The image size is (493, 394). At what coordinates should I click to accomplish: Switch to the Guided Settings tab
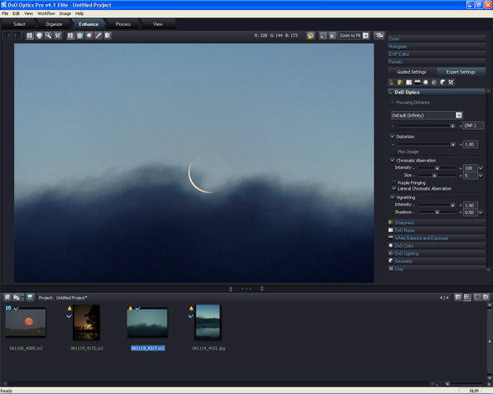pyautogui.click(x=412, y=72)
